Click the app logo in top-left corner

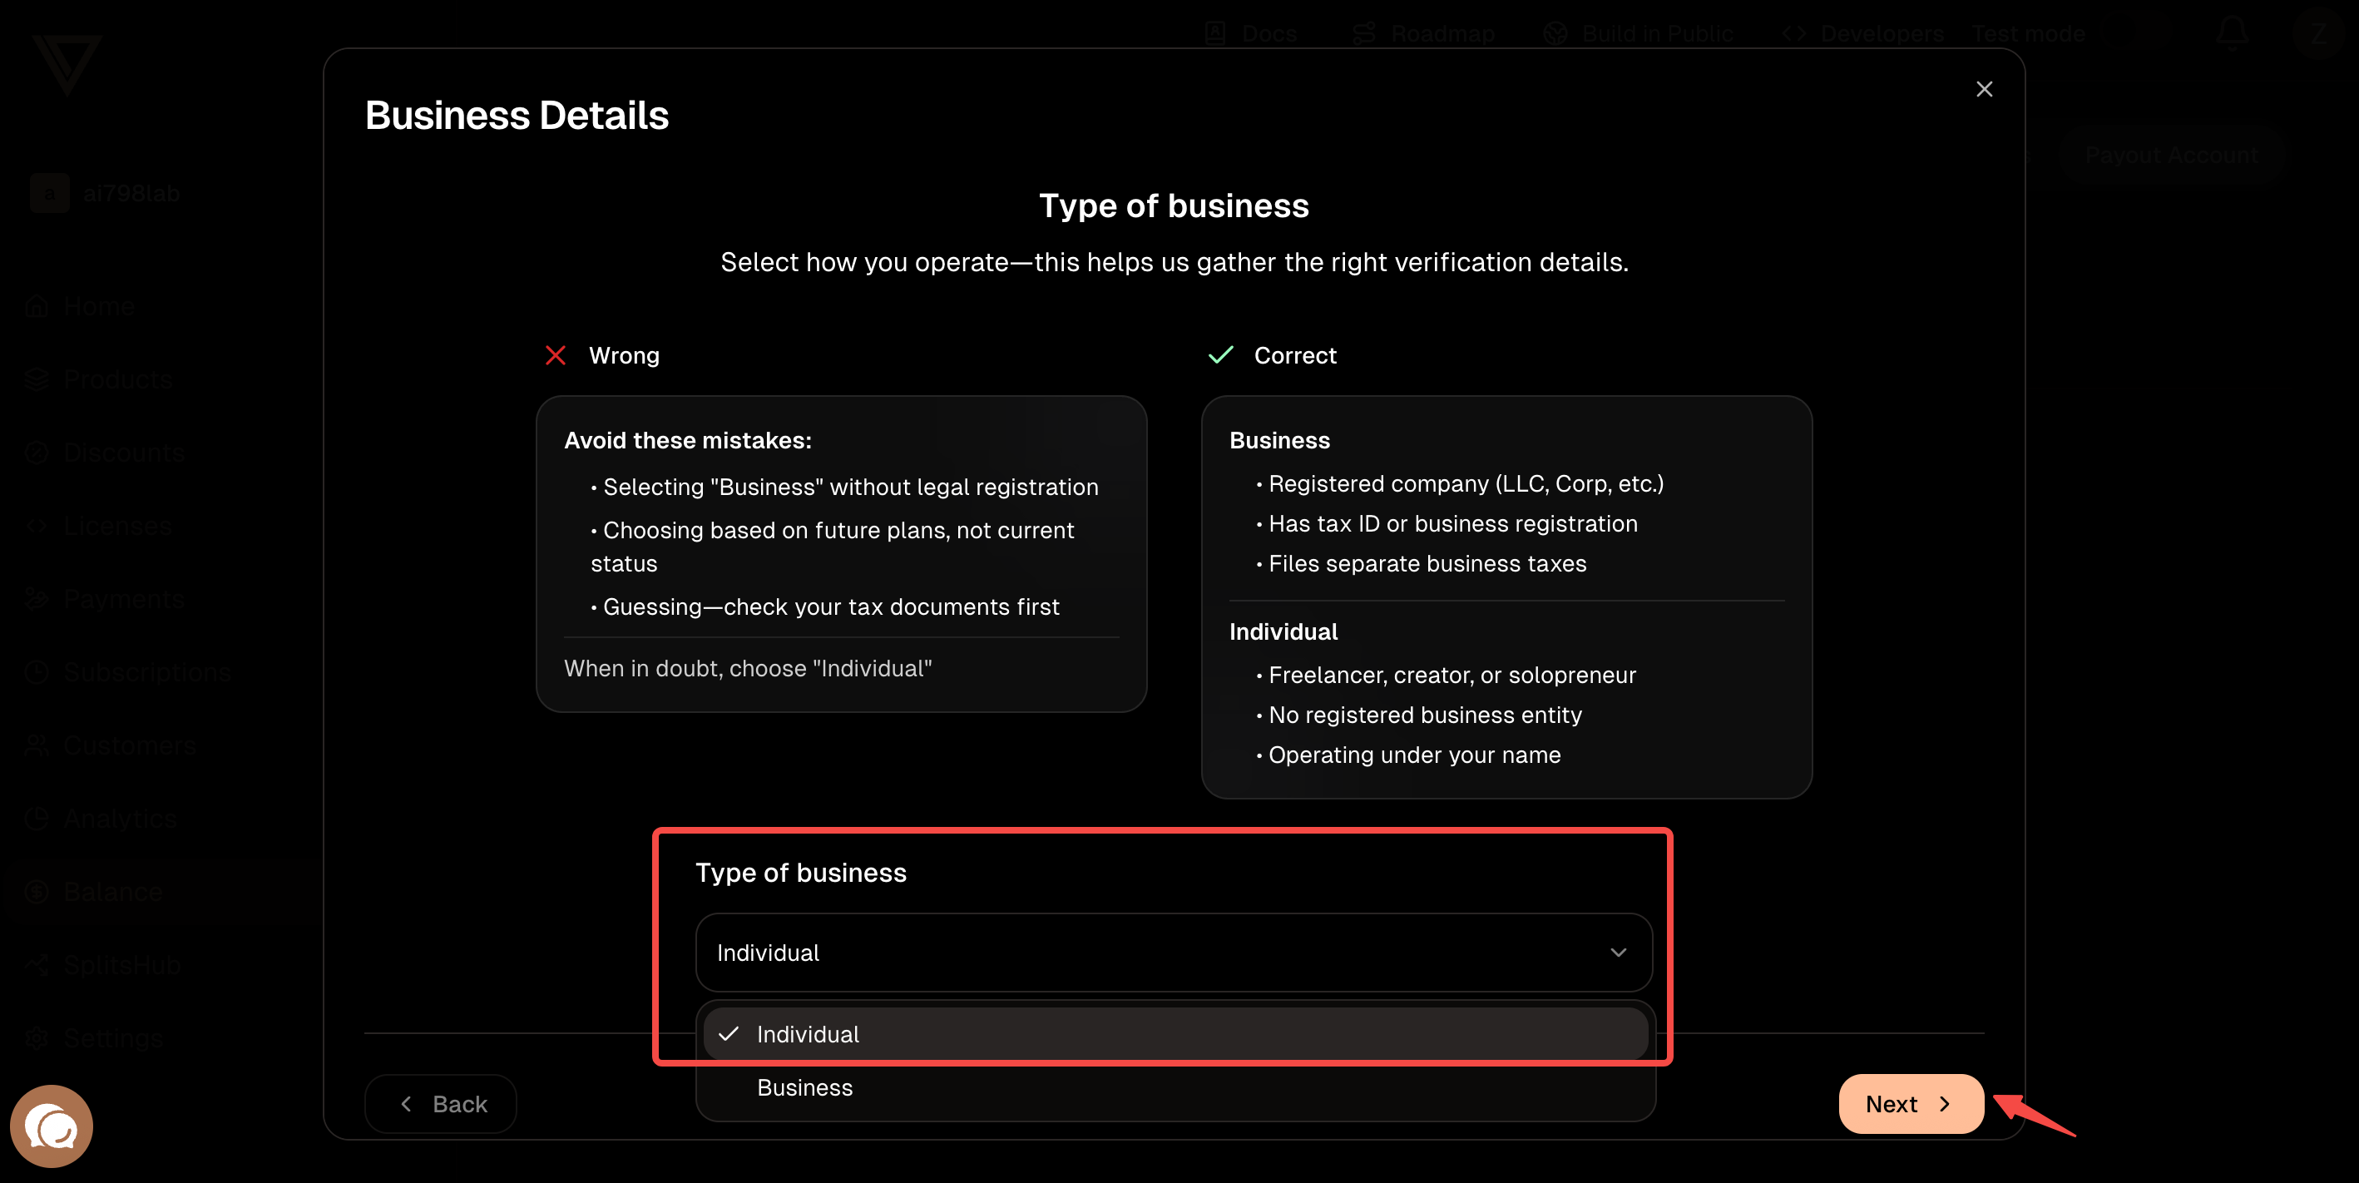pos(66,64)
